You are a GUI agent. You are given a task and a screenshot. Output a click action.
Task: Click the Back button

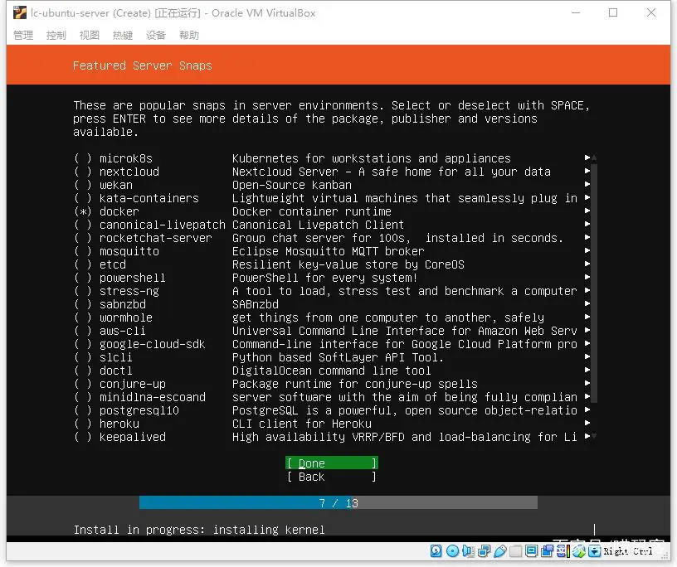[332, 477]
